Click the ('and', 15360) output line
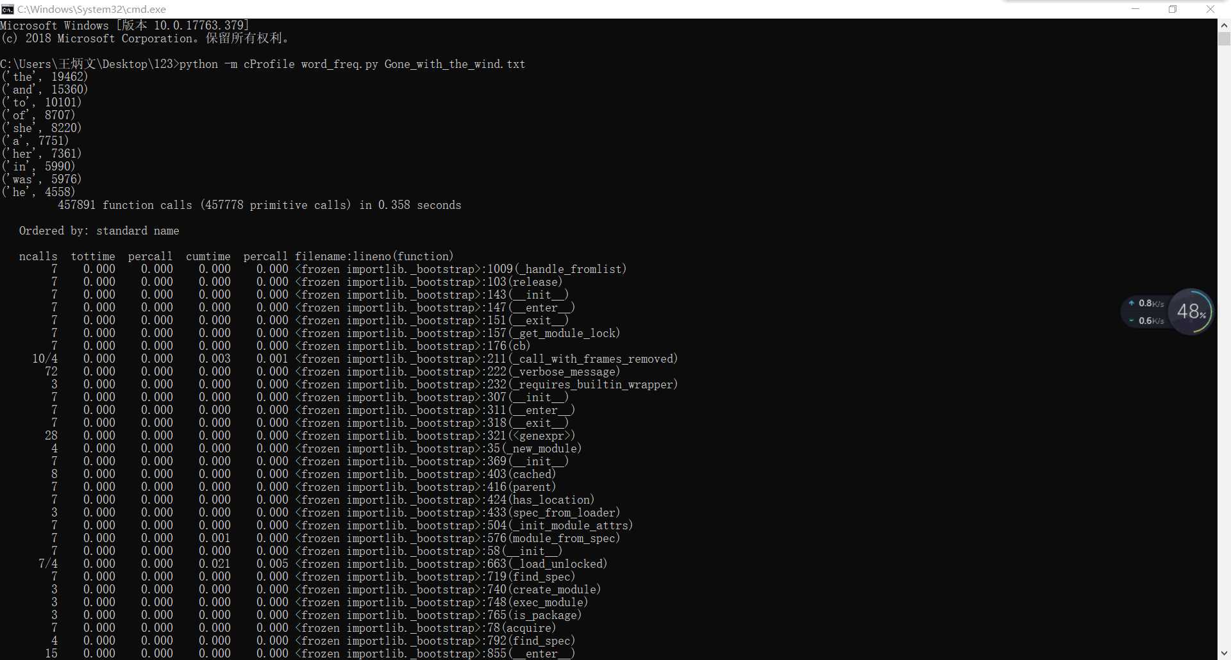This screenshot has width=1231, height=660. pos(44,90)
